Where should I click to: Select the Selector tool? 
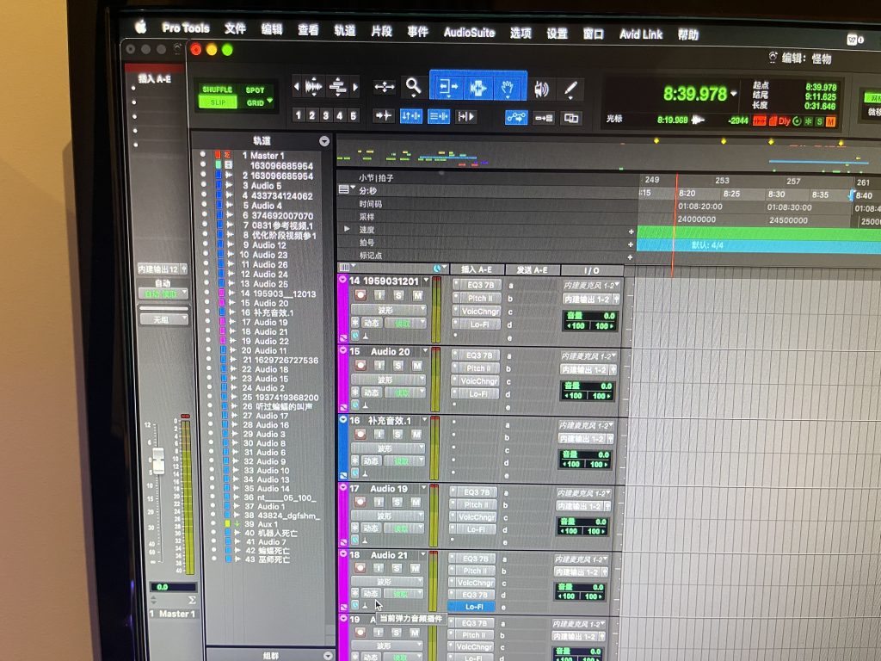[x=477, y=89]
